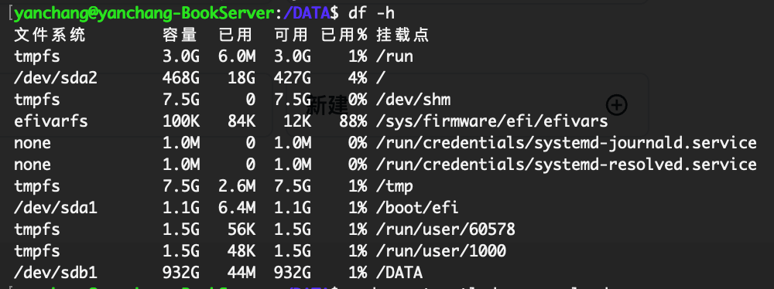Click the 文件系统 column header
The height and width of the screenshot is (289, 774).
[50, 35]
